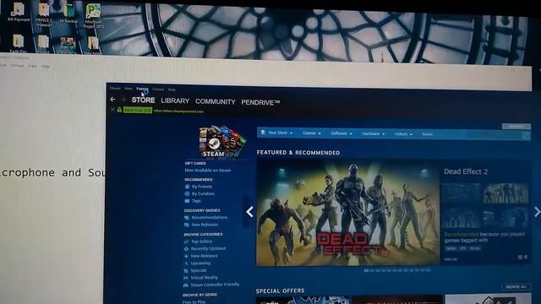Click the BROWSE ALL special offers button
The width and height of the screenshot is (541, 304).
tap(516, 287)
